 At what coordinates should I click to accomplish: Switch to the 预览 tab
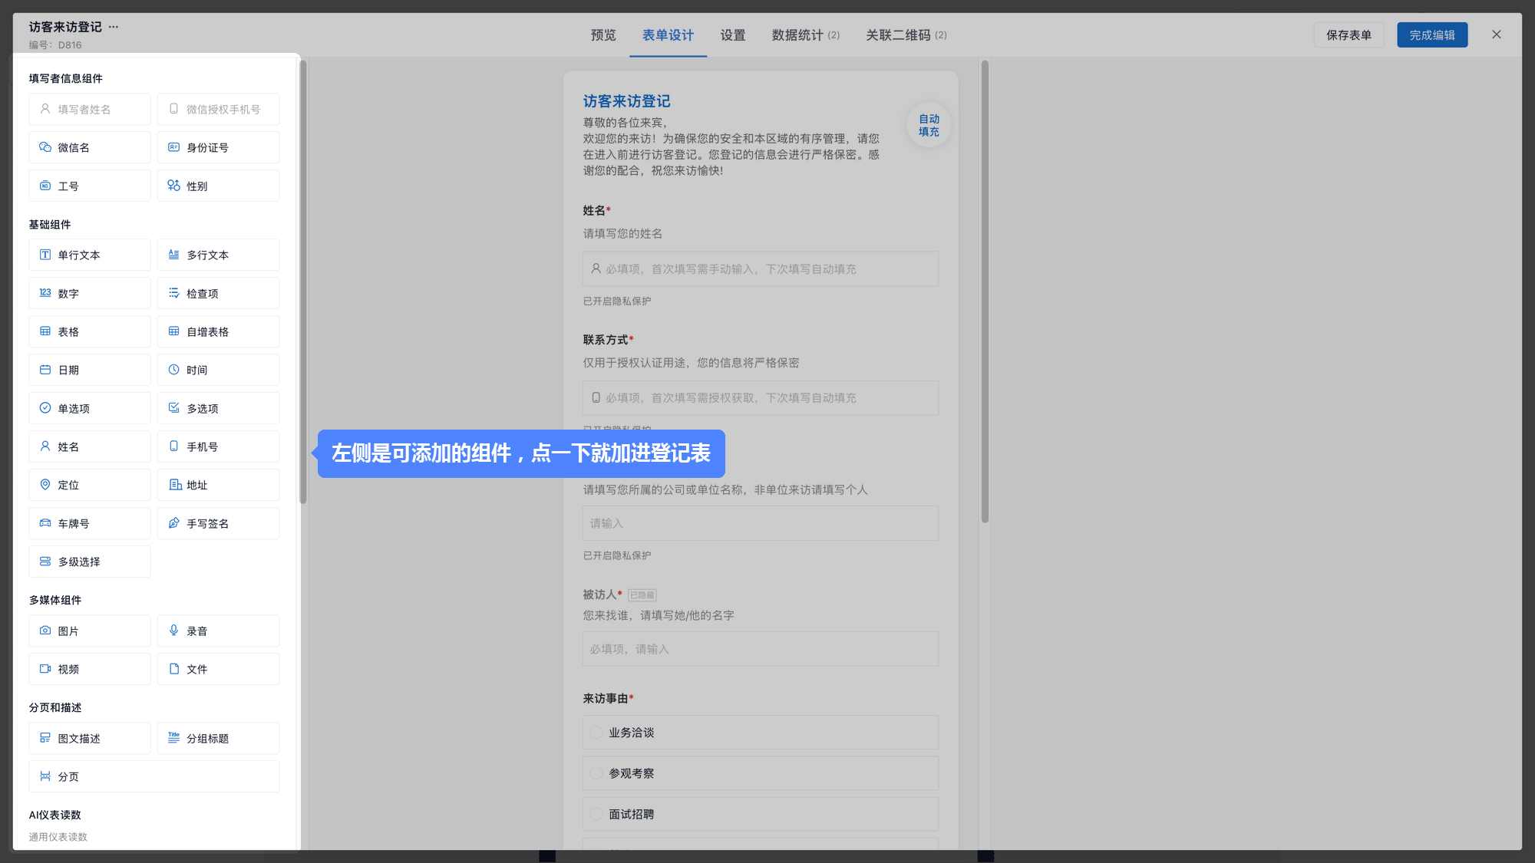603,35
